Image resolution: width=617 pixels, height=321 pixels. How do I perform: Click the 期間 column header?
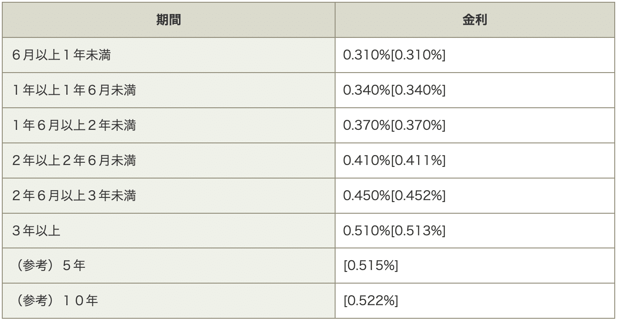click(169, 20)
